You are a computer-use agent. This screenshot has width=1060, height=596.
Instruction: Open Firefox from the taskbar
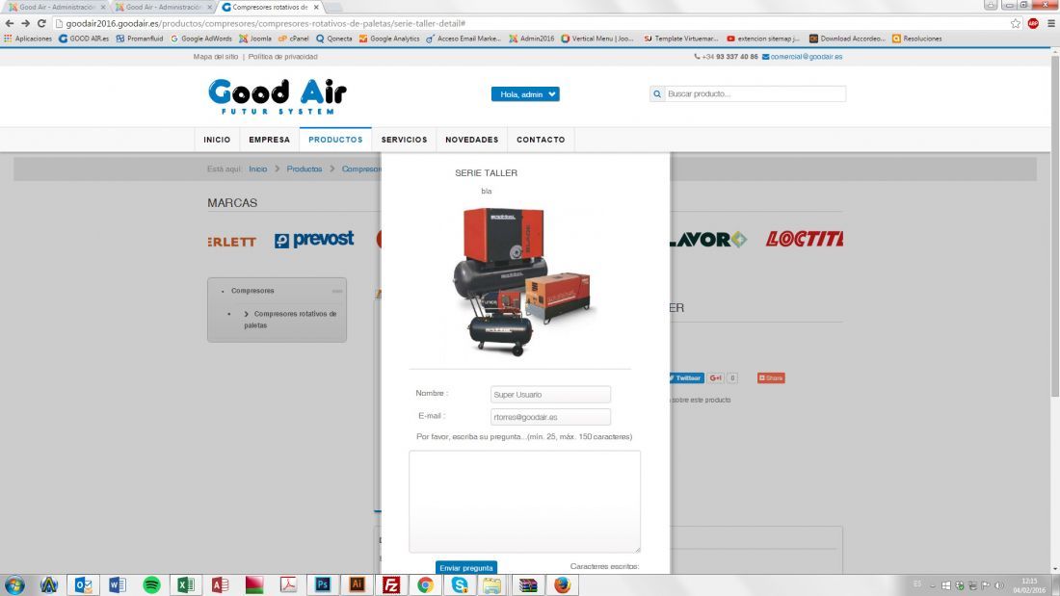coord(562,585)
